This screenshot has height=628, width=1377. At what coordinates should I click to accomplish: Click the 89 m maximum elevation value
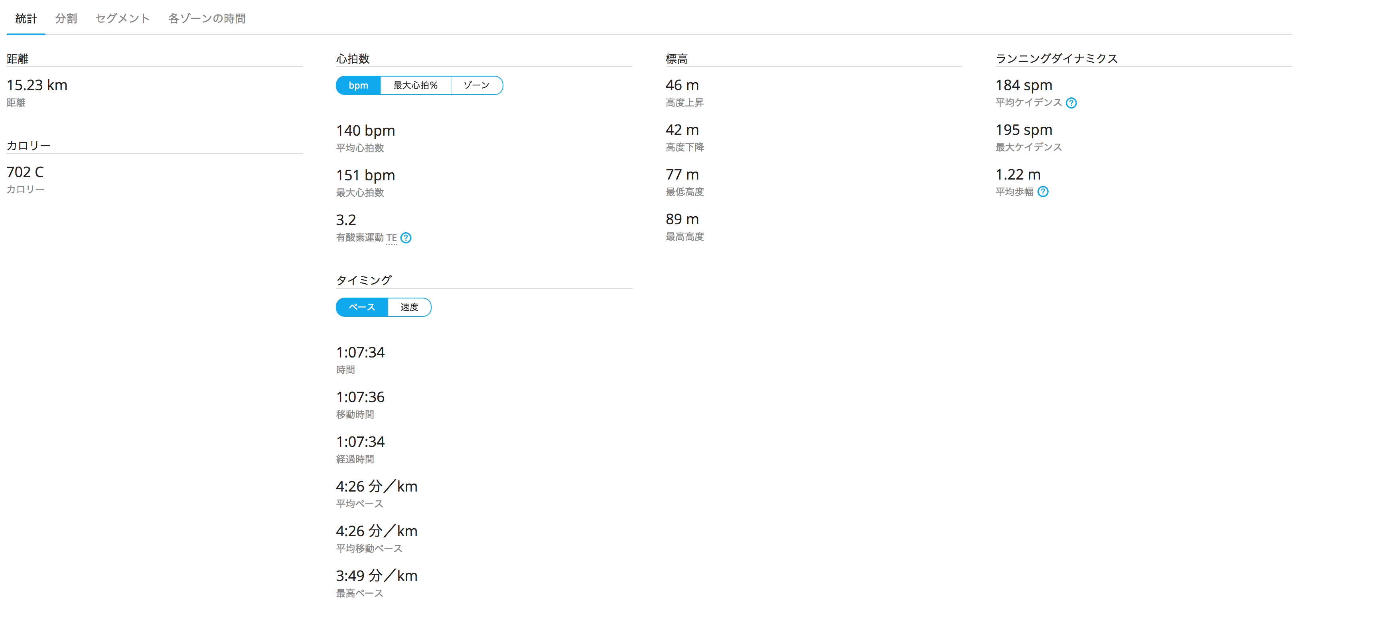[x=682, y=219]
